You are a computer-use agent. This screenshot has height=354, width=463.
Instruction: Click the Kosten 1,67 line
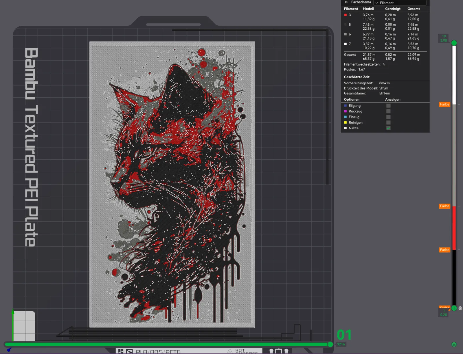354,70
